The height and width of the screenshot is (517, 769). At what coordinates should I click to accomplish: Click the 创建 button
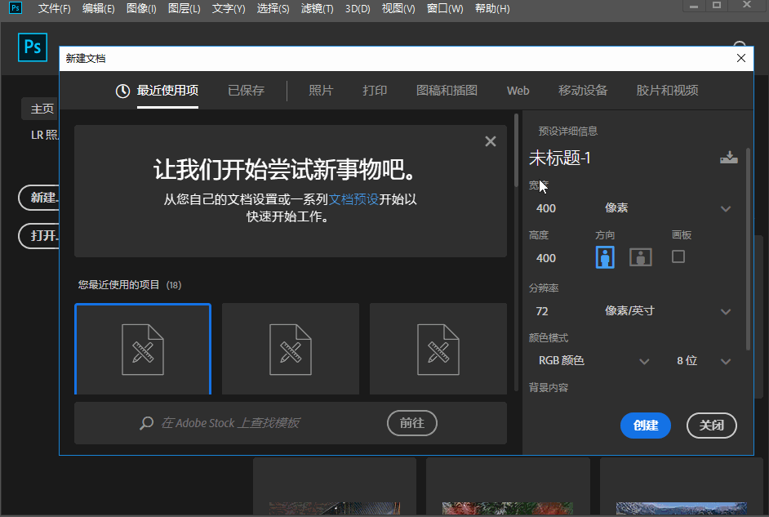pyautogui.click(x=645, y=426)
